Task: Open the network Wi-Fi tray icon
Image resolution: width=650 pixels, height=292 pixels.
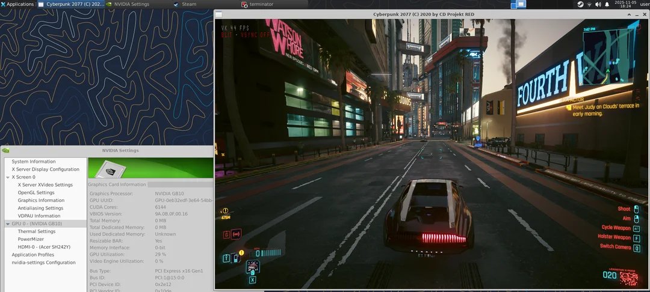Action: pos(589,4)
